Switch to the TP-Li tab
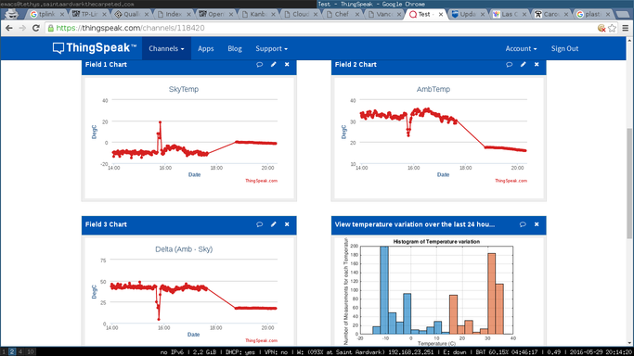634x356 pixels. coord(89,14)
